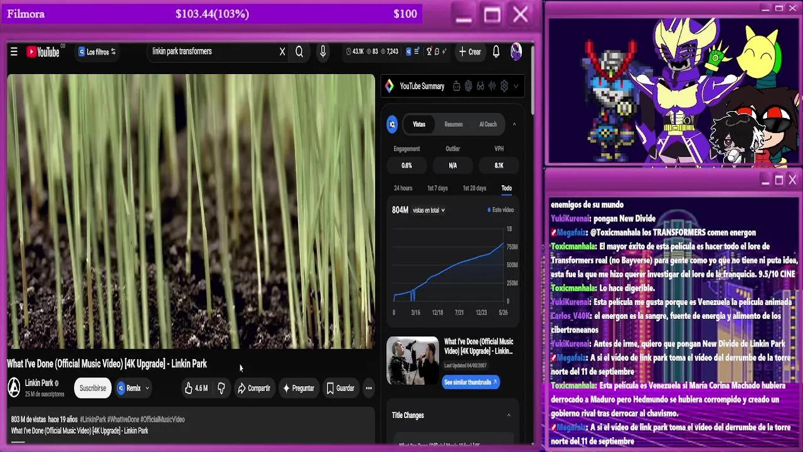Click the Outlier N/A value pill
The width and height of the screenshot is (803, 452).
point(452,166)
